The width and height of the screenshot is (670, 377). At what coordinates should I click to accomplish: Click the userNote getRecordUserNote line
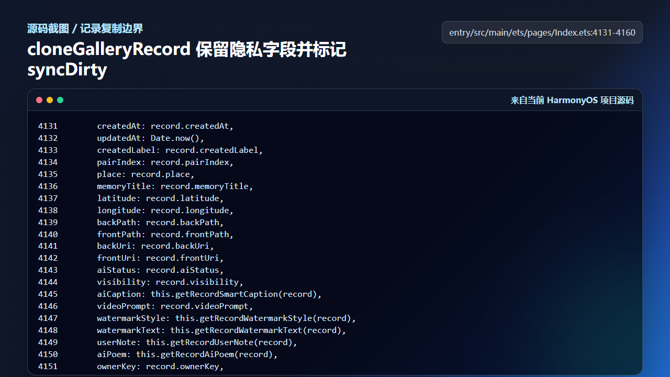197,342
